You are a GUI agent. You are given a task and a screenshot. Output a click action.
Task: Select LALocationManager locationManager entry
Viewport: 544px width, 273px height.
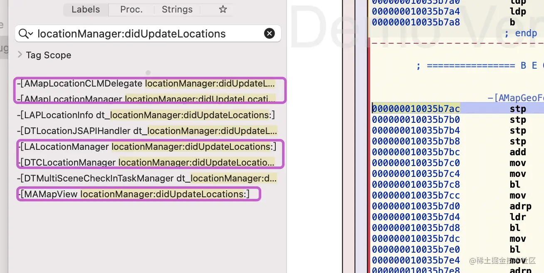146,146
